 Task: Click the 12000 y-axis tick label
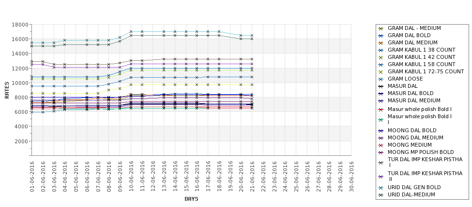pyautogui.click(x=20, y=69)
